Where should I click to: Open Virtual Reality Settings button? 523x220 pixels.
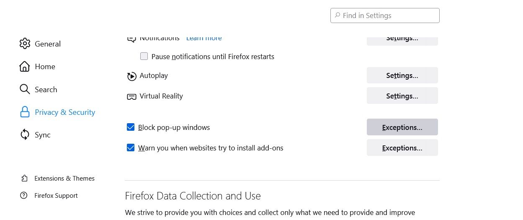click(x=402, y=96)
